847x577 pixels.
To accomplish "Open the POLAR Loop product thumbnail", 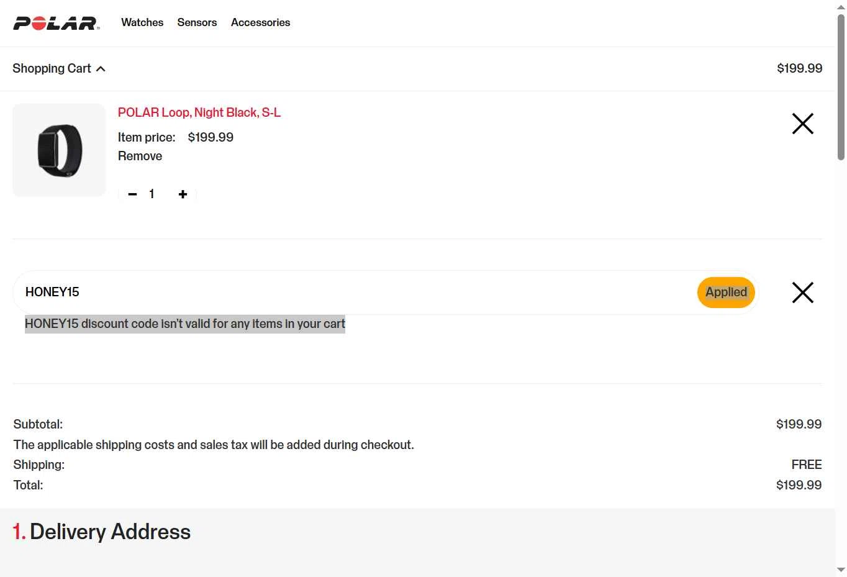I will (60, 150).
